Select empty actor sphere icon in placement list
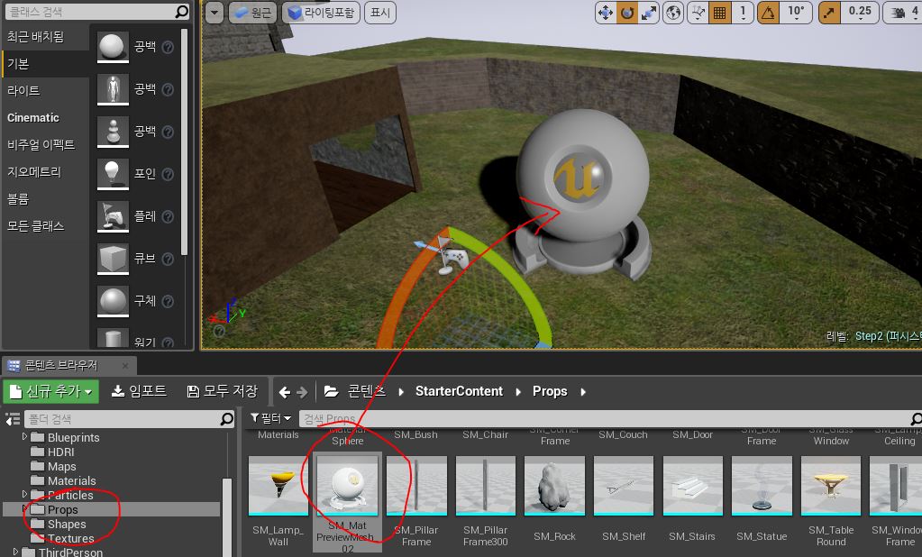 point(113,47)
